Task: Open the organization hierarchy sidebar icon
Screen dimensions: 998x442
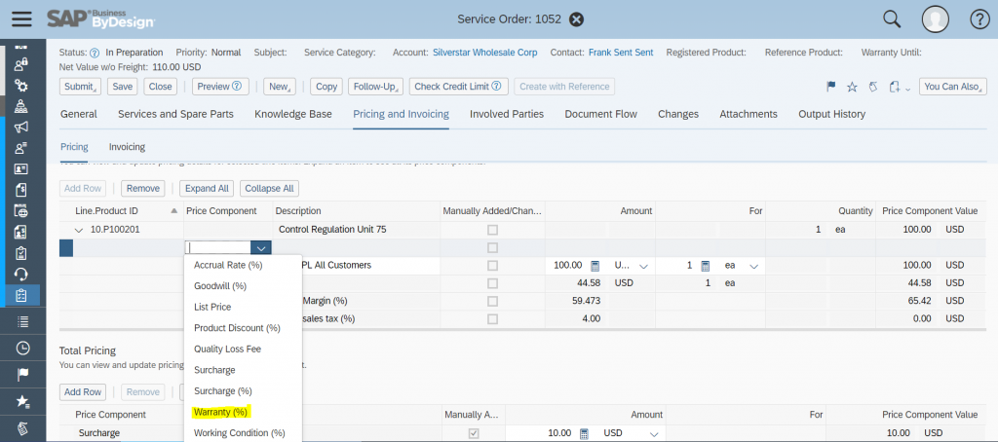Action: pyautogui.click(x=21, y=106)
